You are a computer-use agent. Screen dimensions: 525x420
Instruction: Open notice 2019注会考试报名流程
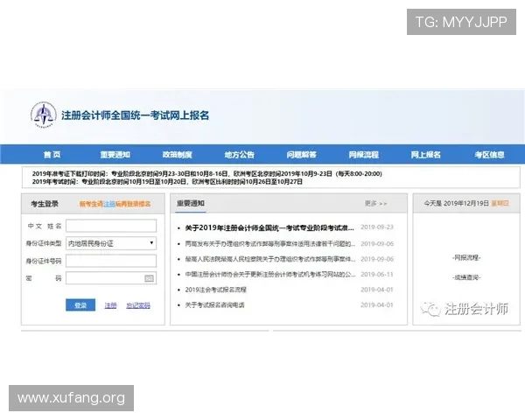click(x=215, y=290)
